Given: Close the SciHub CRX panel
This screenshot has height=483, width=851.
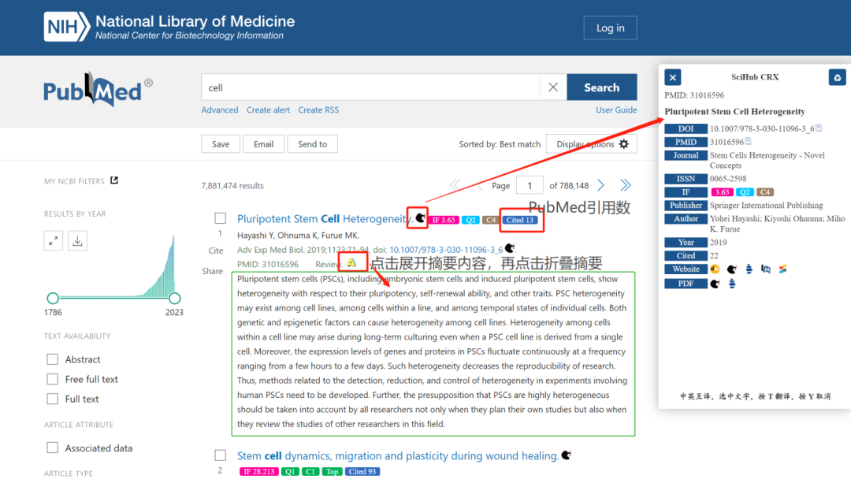Looking at the screenshot, I should [x=672, y=77].
